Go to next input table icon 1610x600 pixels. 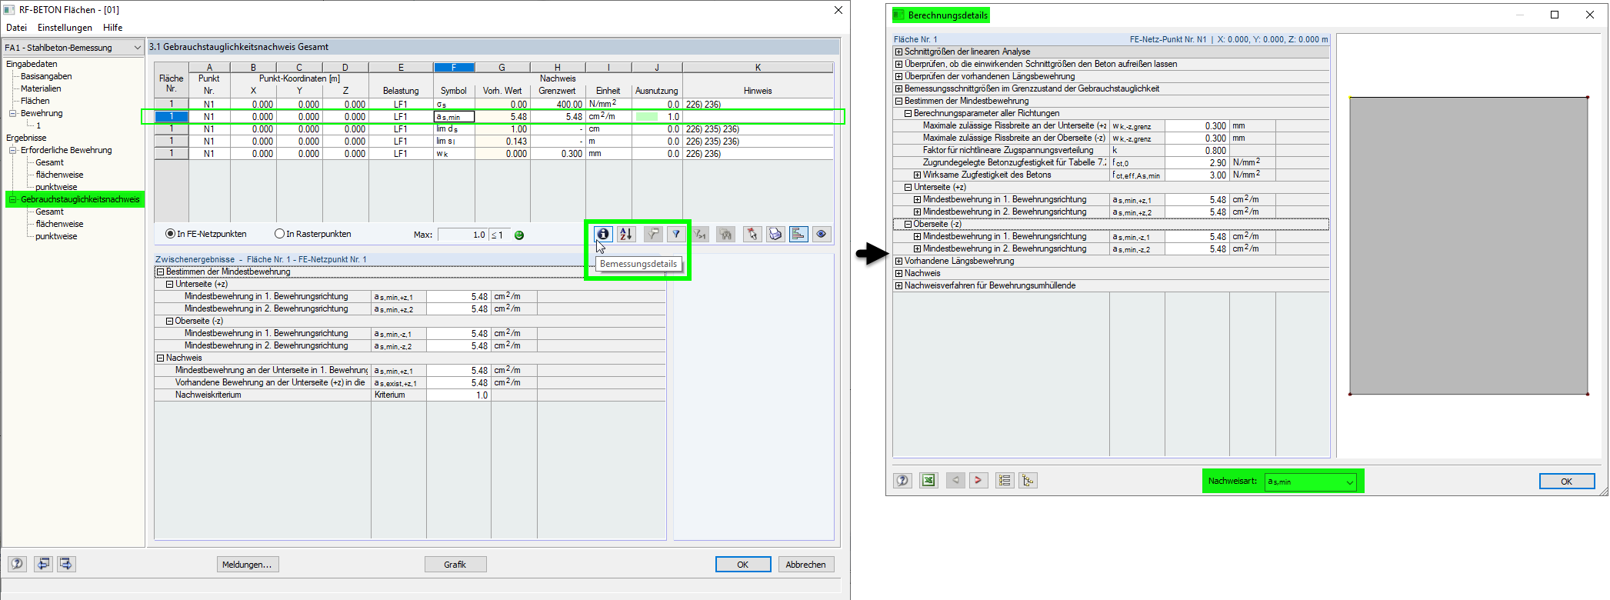coord(66,564)
